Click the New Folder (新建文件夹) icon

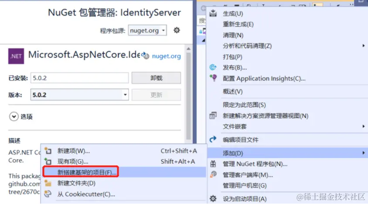pyautogui.click(x=48, y=183)
